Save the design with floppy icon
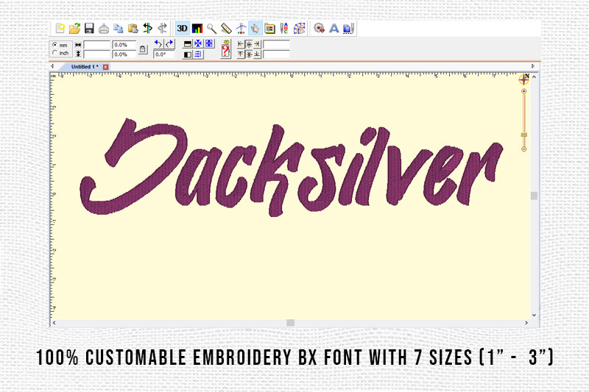This screenshot has width=589, height=392. [x=89, y=29]
